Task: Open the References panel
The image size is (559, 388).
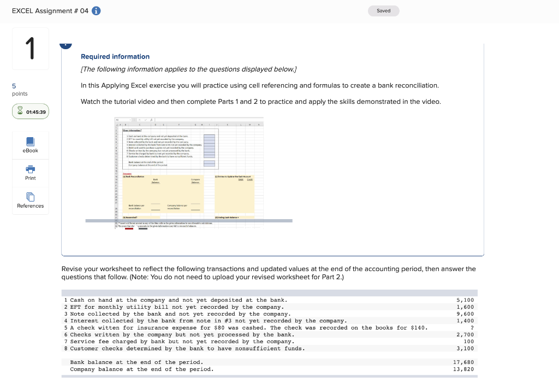Action: (31, 201)
